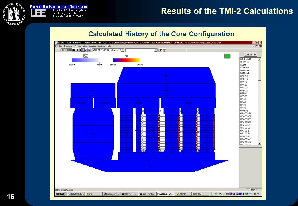Image resolution: width=298 pixels, height=206 pixels.
Task: Open the File menu
Action: [61, 46]
